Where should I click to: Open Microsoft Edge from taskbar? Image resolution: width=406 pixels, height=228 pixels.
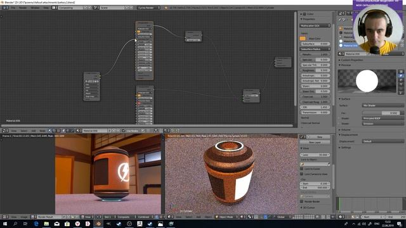click(36, 224)
